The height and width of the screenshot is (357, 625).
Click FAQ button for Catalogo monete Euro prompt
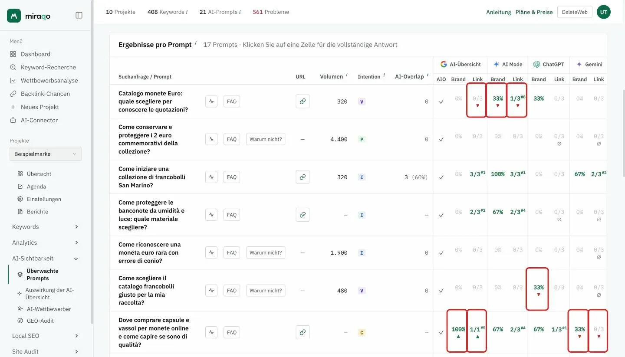[x=232, y=102]
